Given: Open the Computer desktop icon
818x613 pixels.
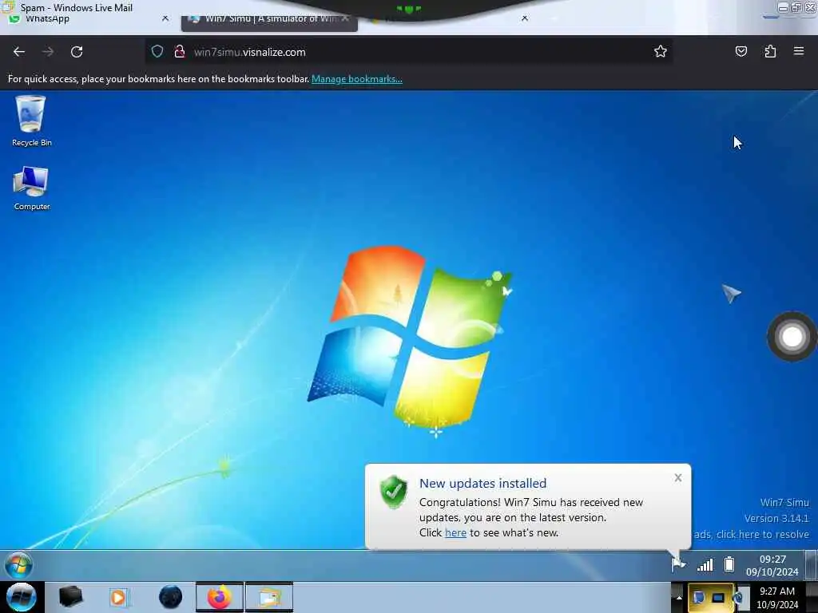Looking at the screenshot, I should (31, 188).
